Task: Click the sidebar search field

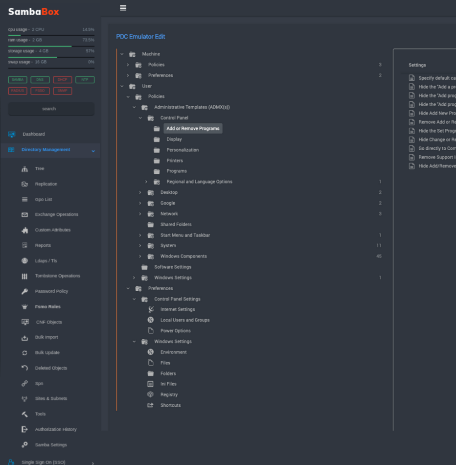Action: (x=51, y=109)
